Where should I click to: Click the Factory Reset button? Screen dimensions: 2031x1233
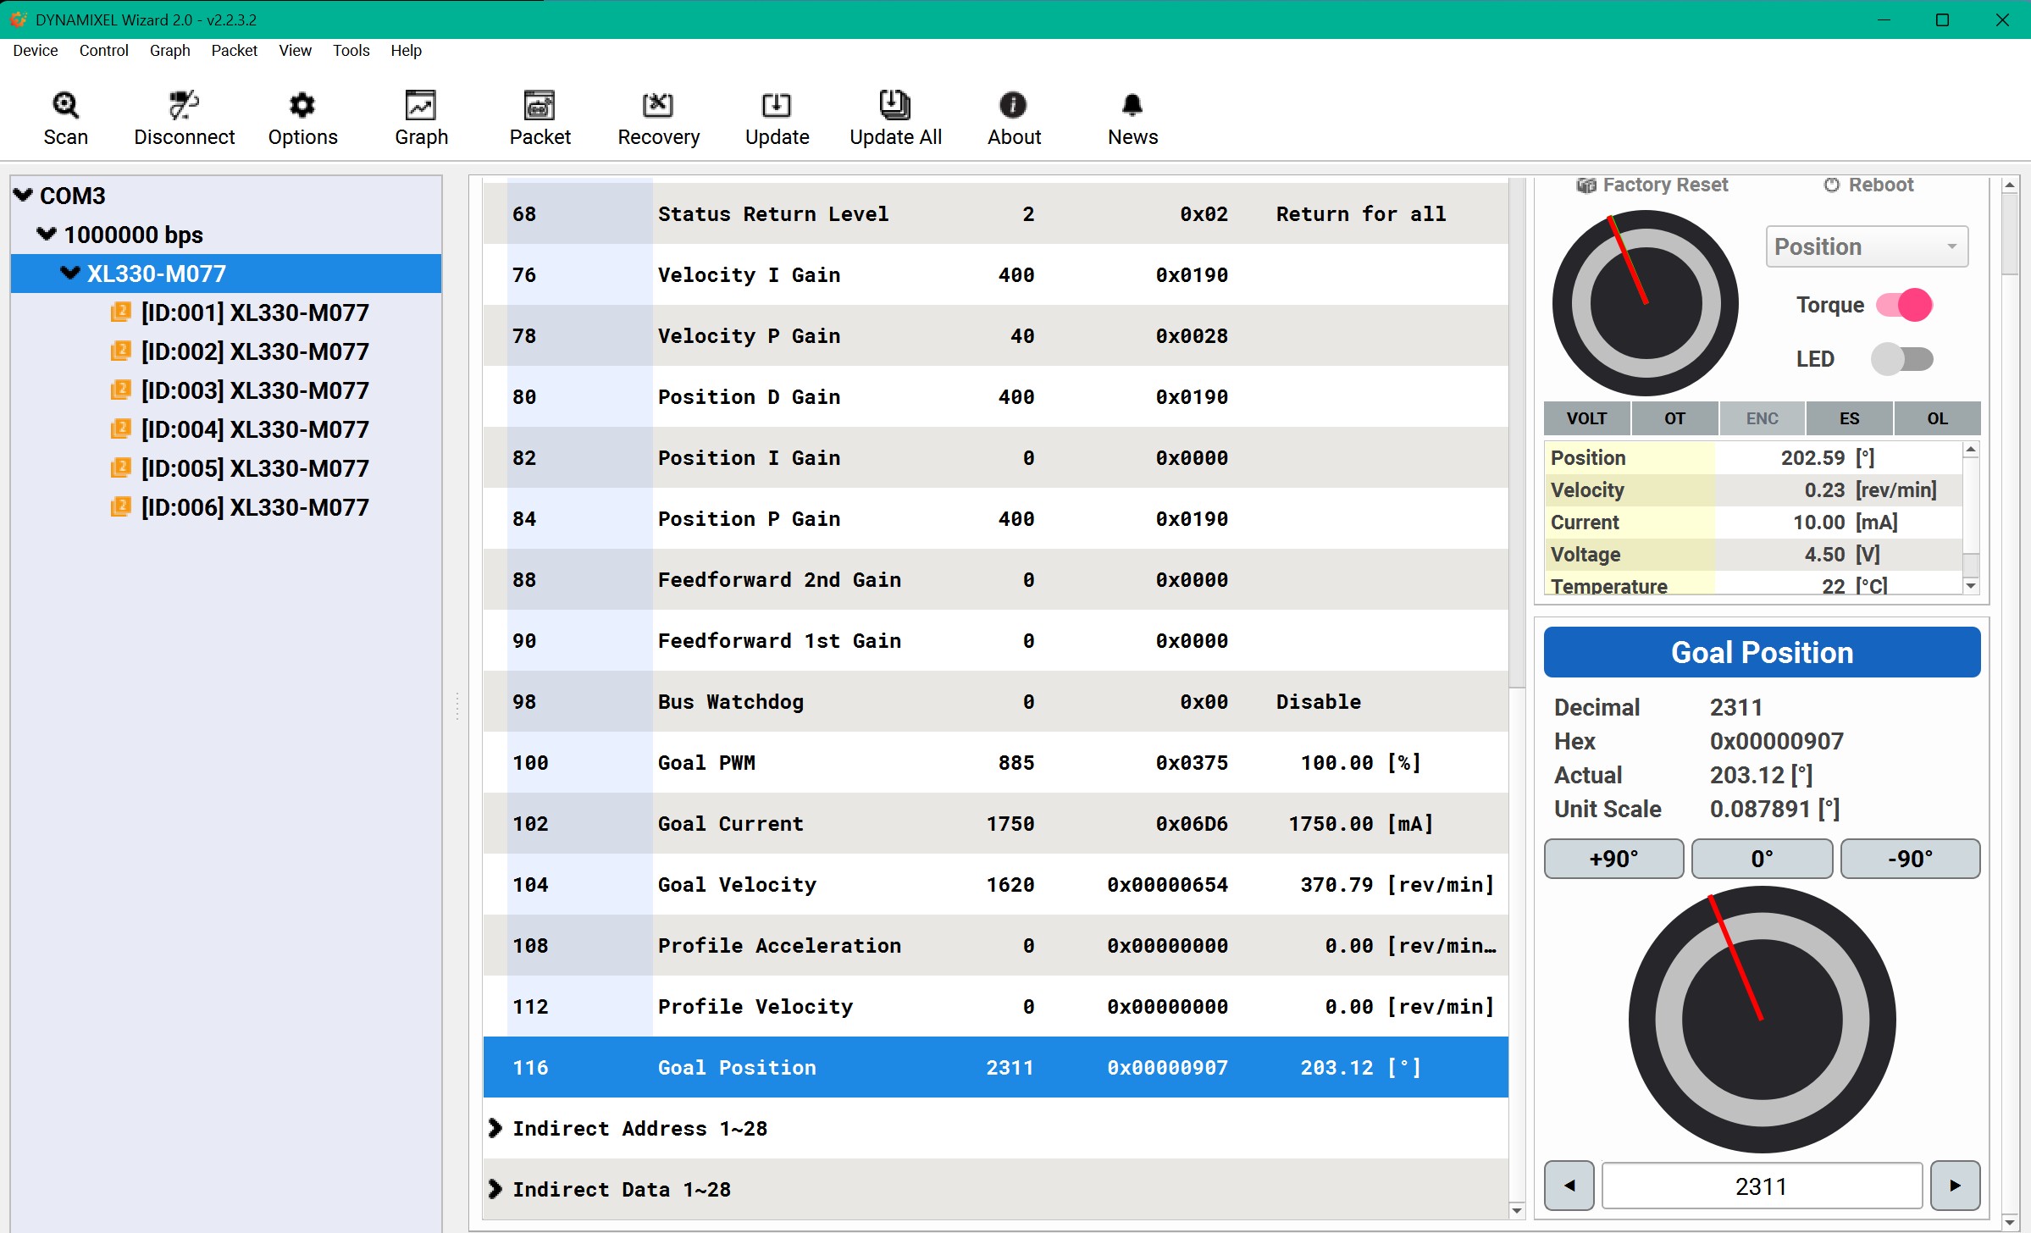(1652, 185)
